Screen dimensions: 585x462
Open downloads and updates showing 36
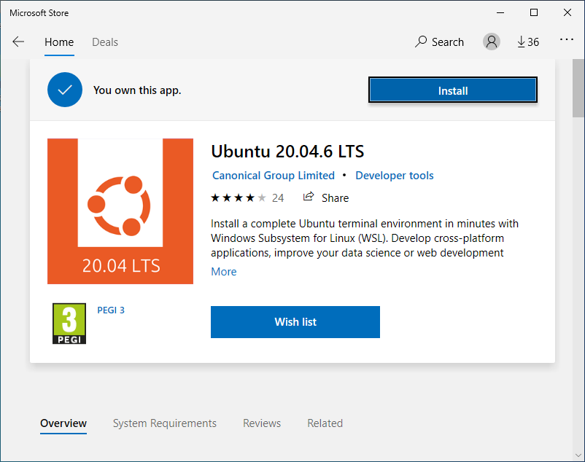click(528, 42)
